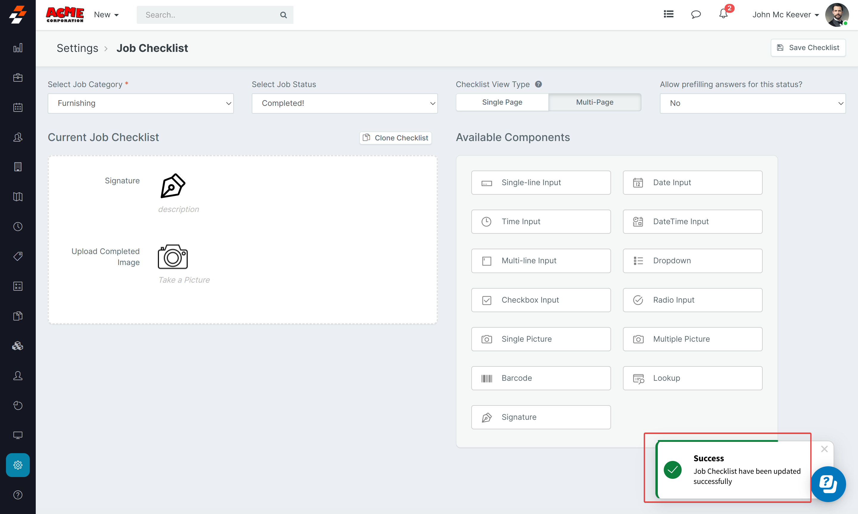This screenshot has width=858, height=514.
Task: Open John Mc Keever user menu
Action: pyautogui.click(x=785, y=15)
